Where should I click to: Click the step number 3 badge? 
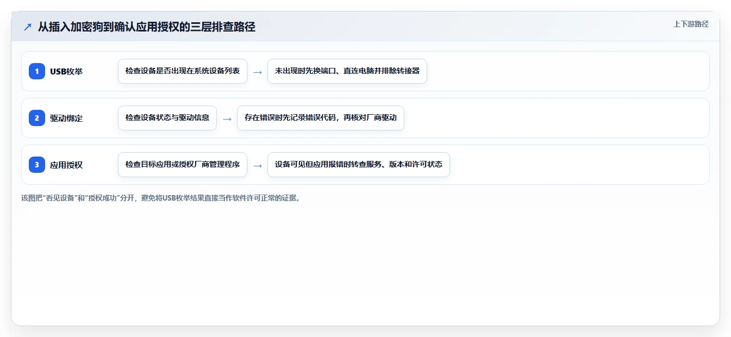(37, 165)
